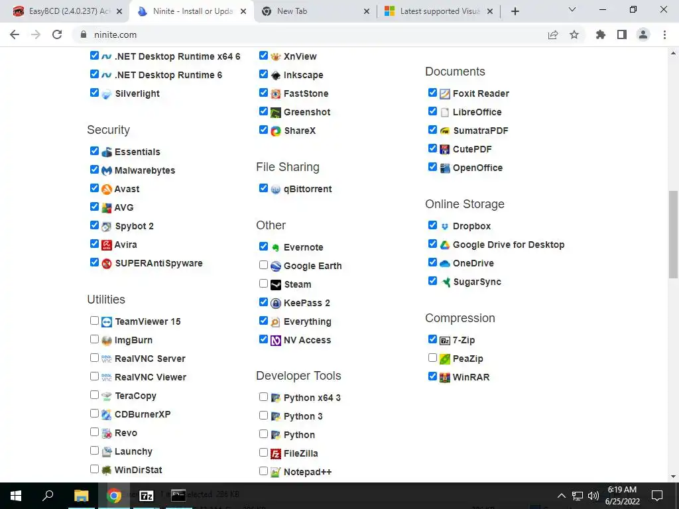The image size is (679, 509).
Task: Click the Malwarebytes logo icon
Action: click(107, 171)
